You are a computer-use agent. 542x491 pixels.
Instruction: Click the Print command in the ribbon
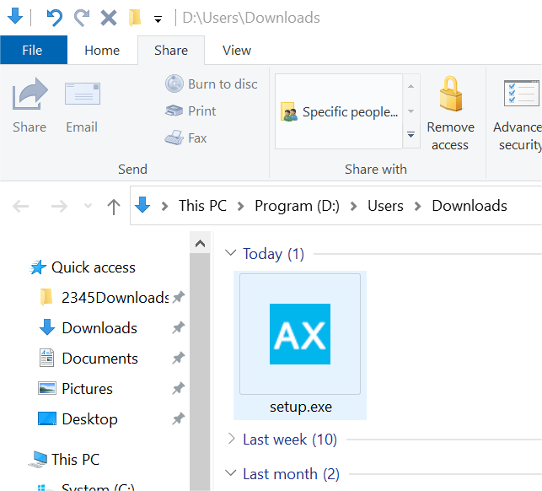pos(191,111)
